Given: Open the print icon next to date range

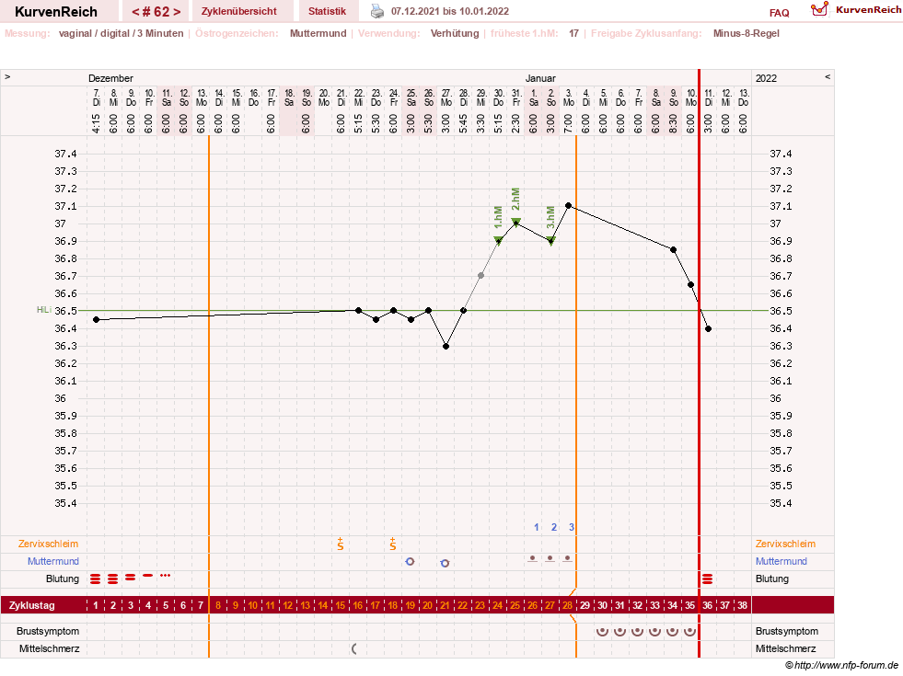Looking at the screenshot, I should click(376, 11).
